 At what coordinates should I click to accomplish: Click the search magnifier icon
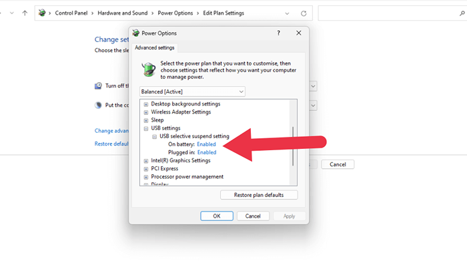click(x=462, y=13)
